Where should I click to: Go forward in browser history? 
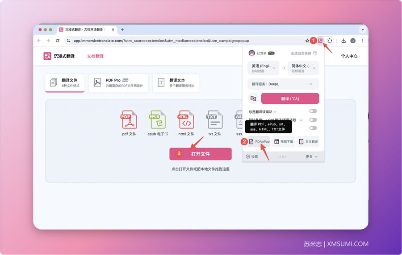coord(48,41)
